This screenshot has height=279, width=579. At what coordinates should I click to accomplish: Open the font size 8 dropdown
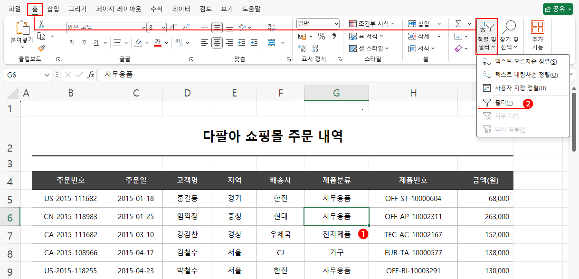[x=164, y=27]
